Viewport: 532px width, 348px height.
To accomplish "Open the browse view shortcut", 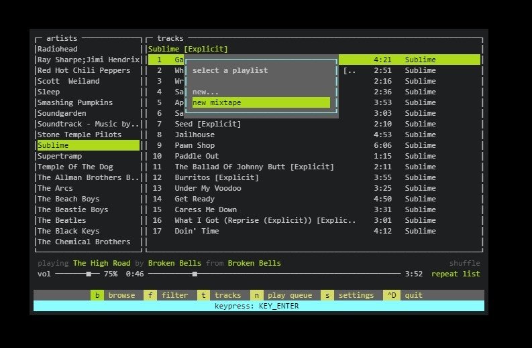I will 113,295.
